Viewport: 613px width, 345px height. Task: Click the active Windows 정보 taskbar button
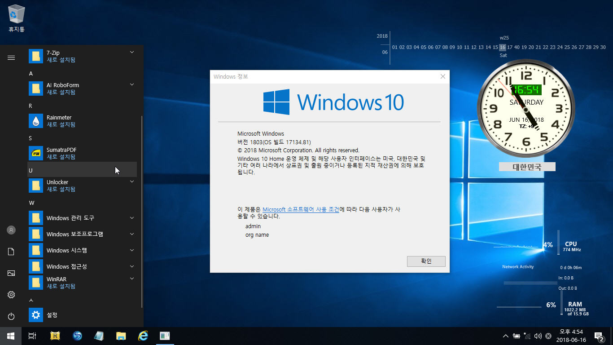coord(165,336)
